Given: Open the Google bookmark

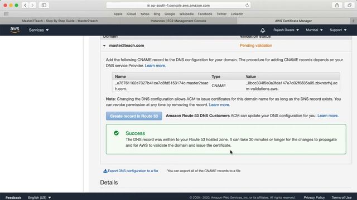Looking at the screenshot, I should [x=170, y=14].
